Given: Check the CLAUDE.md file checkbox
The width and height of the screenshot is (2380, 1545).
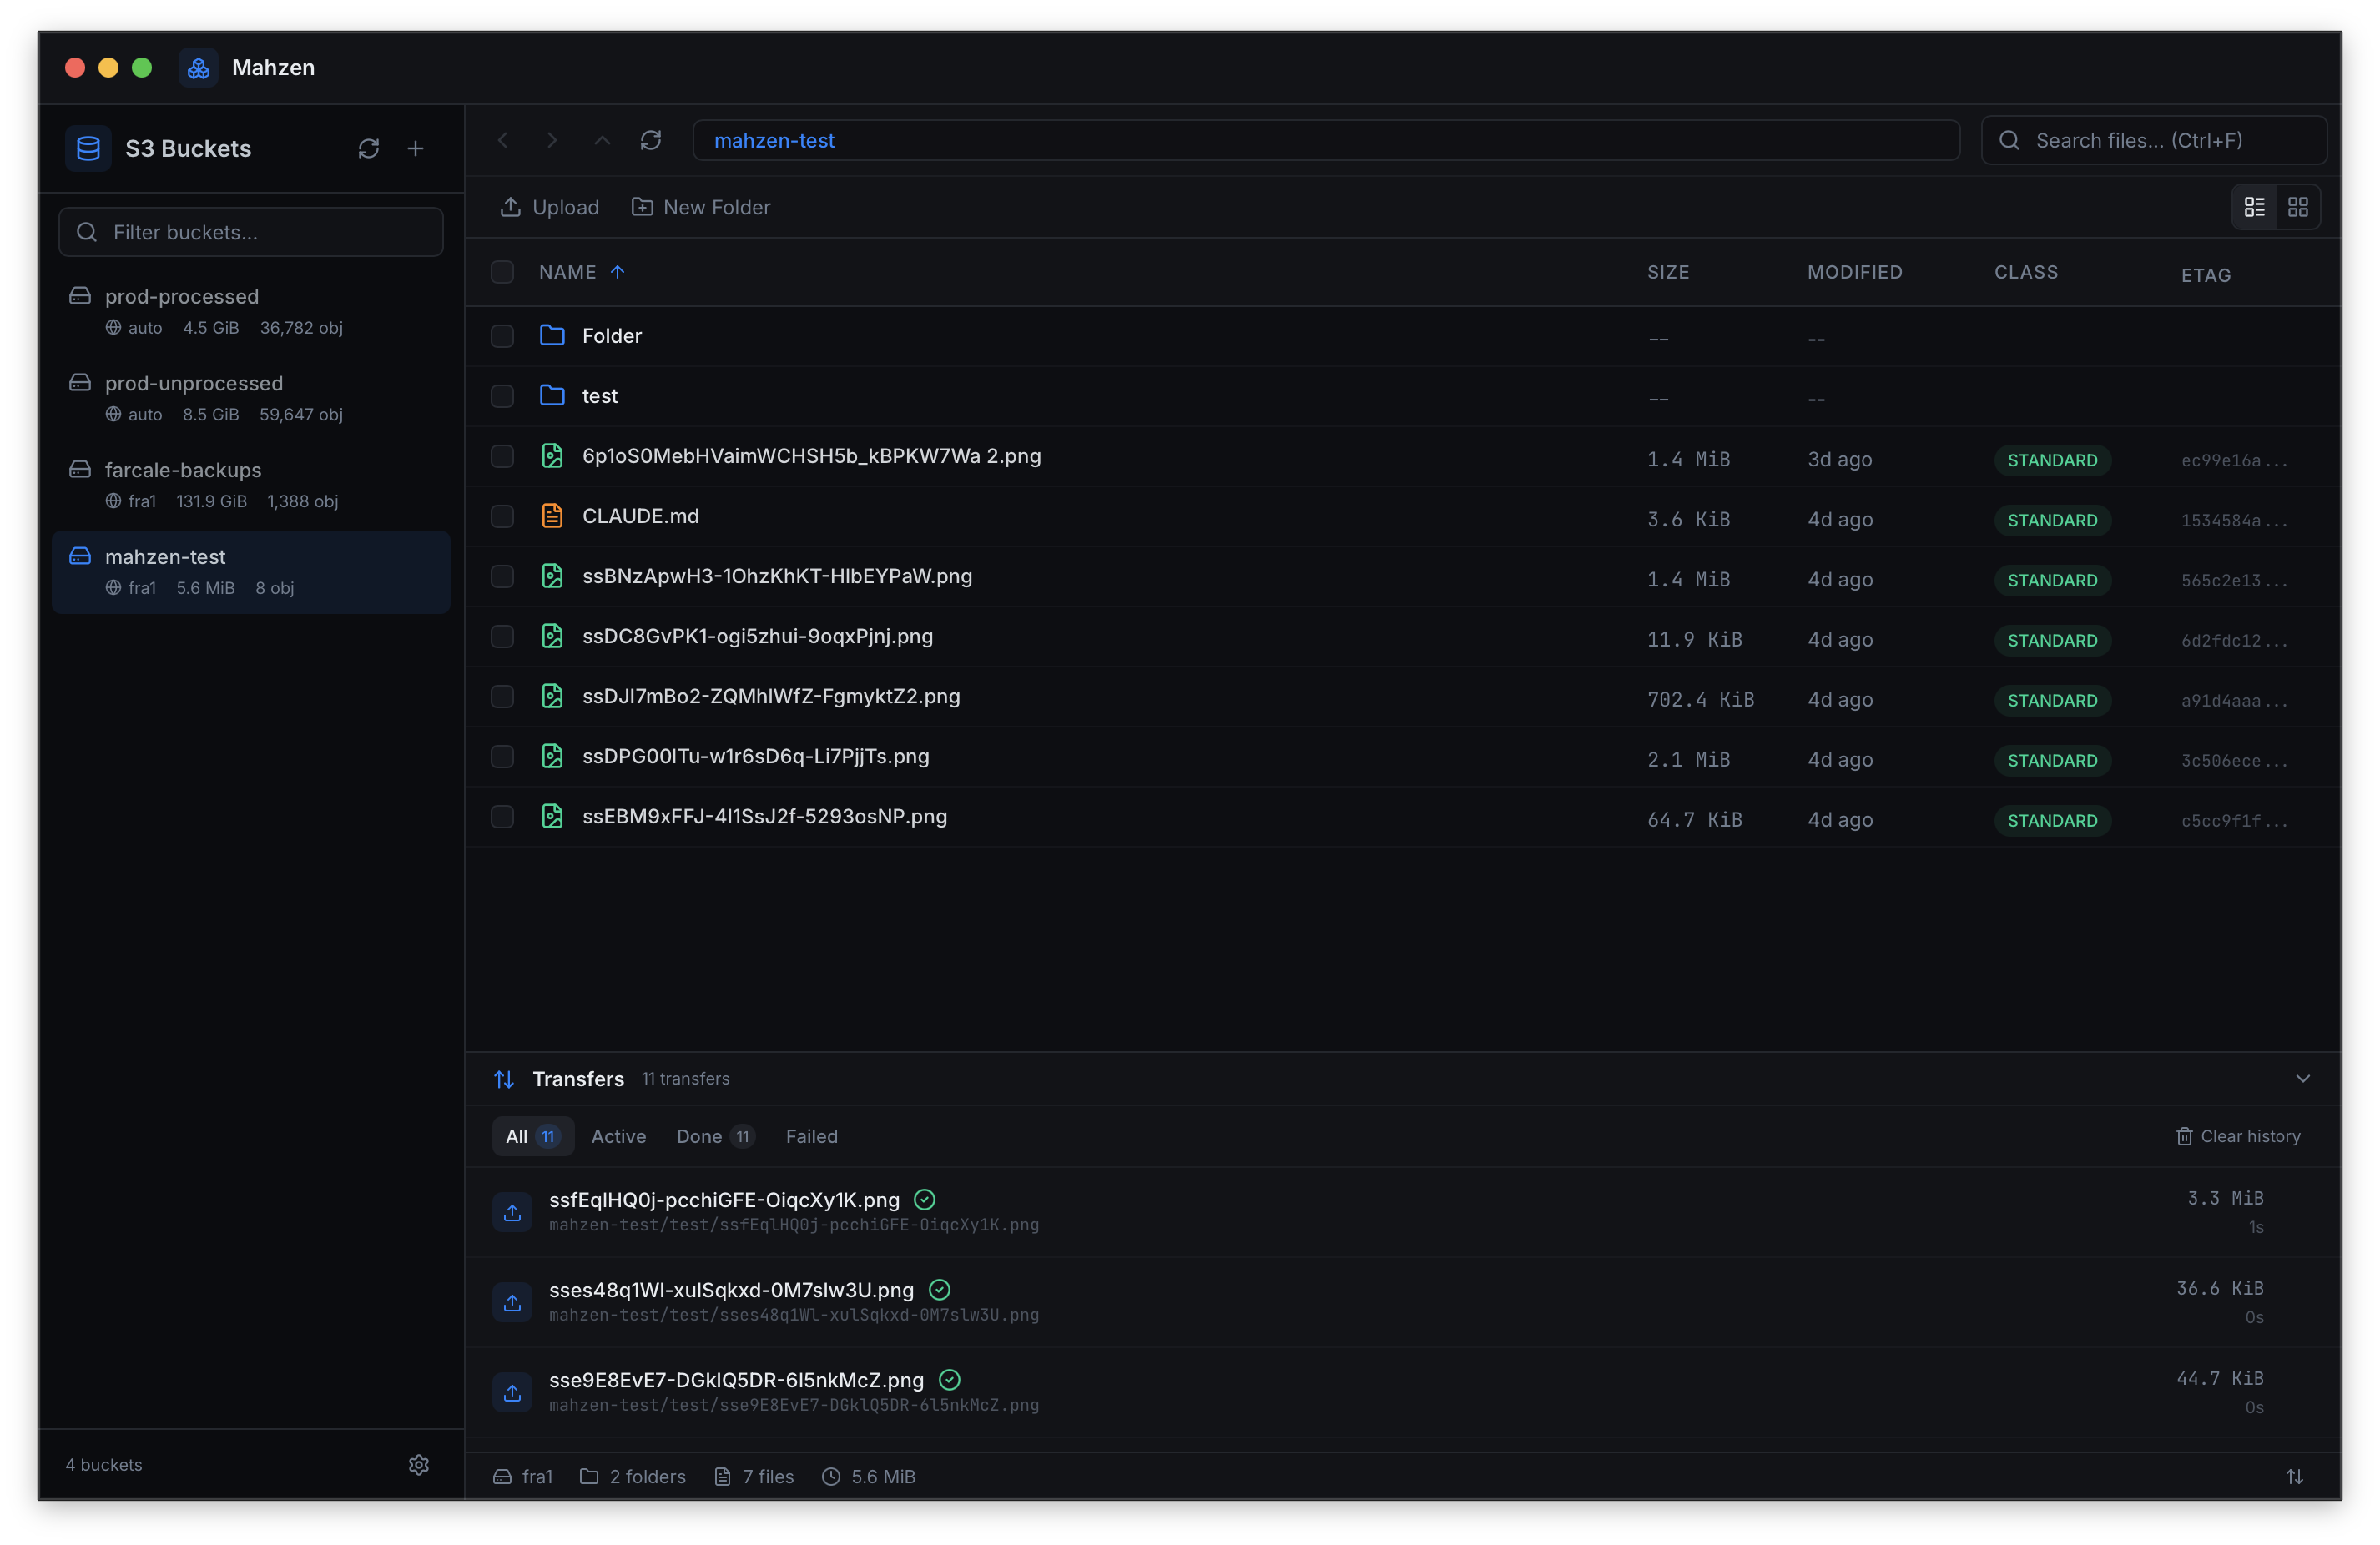Looking at the screenshot, I should click(502, 516).
